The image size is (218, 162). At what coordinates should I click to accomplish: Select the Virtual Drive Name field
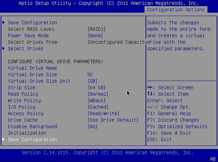(x=32, y=68)
